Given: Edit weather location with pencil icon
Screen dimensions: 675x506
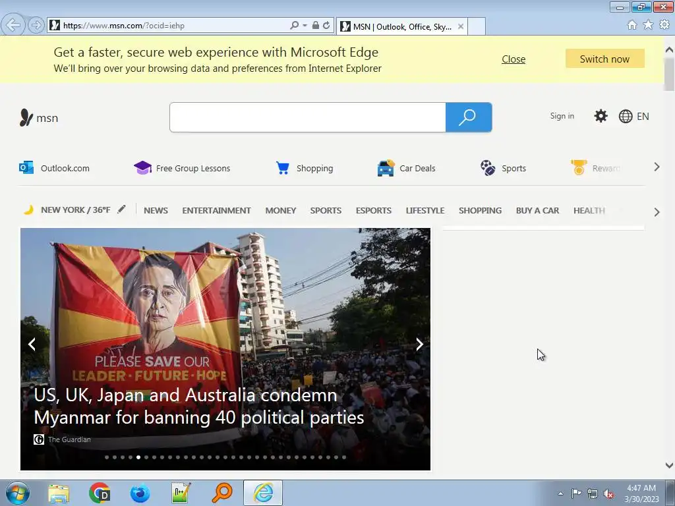Looking at the screenshot, I should pos(122,209).
